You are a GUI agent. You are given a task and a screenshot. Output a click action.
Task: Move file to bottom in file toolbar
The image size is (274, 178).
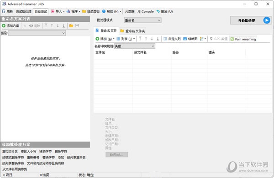(x=158, y=39)
